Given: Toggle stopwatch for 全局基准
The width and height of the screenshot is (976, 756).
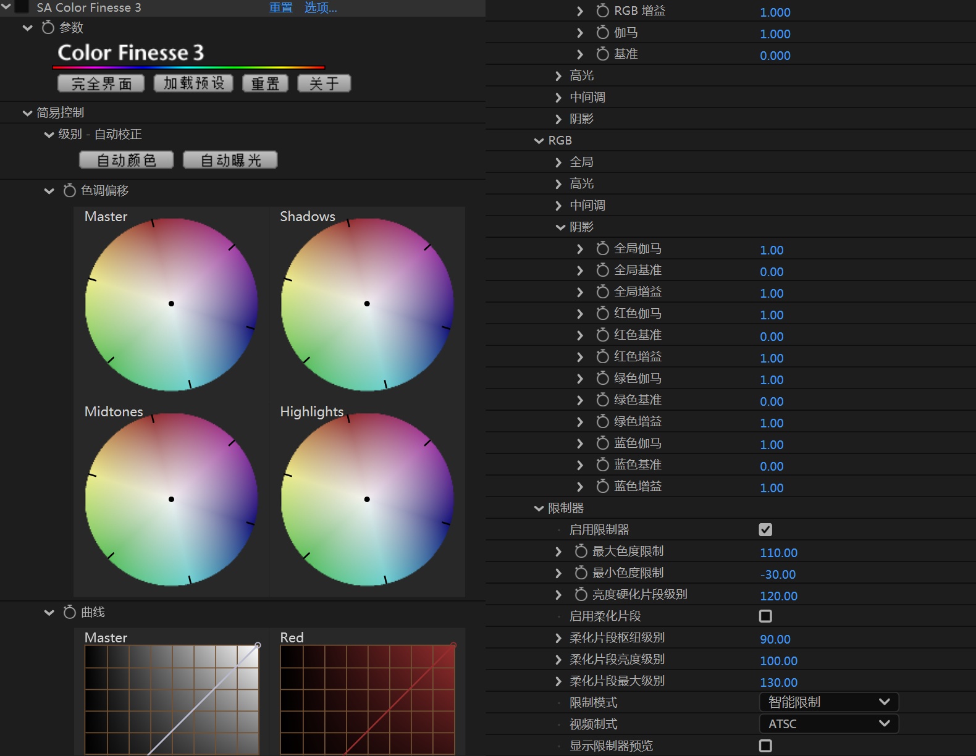Looking at the screenshot, I should coord(602,270).
